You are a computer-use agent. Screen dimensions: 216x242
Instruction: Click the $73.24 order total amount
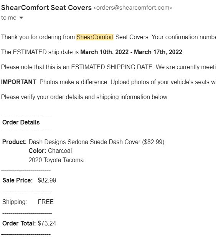pyautogui.click(x=47, y=223)
